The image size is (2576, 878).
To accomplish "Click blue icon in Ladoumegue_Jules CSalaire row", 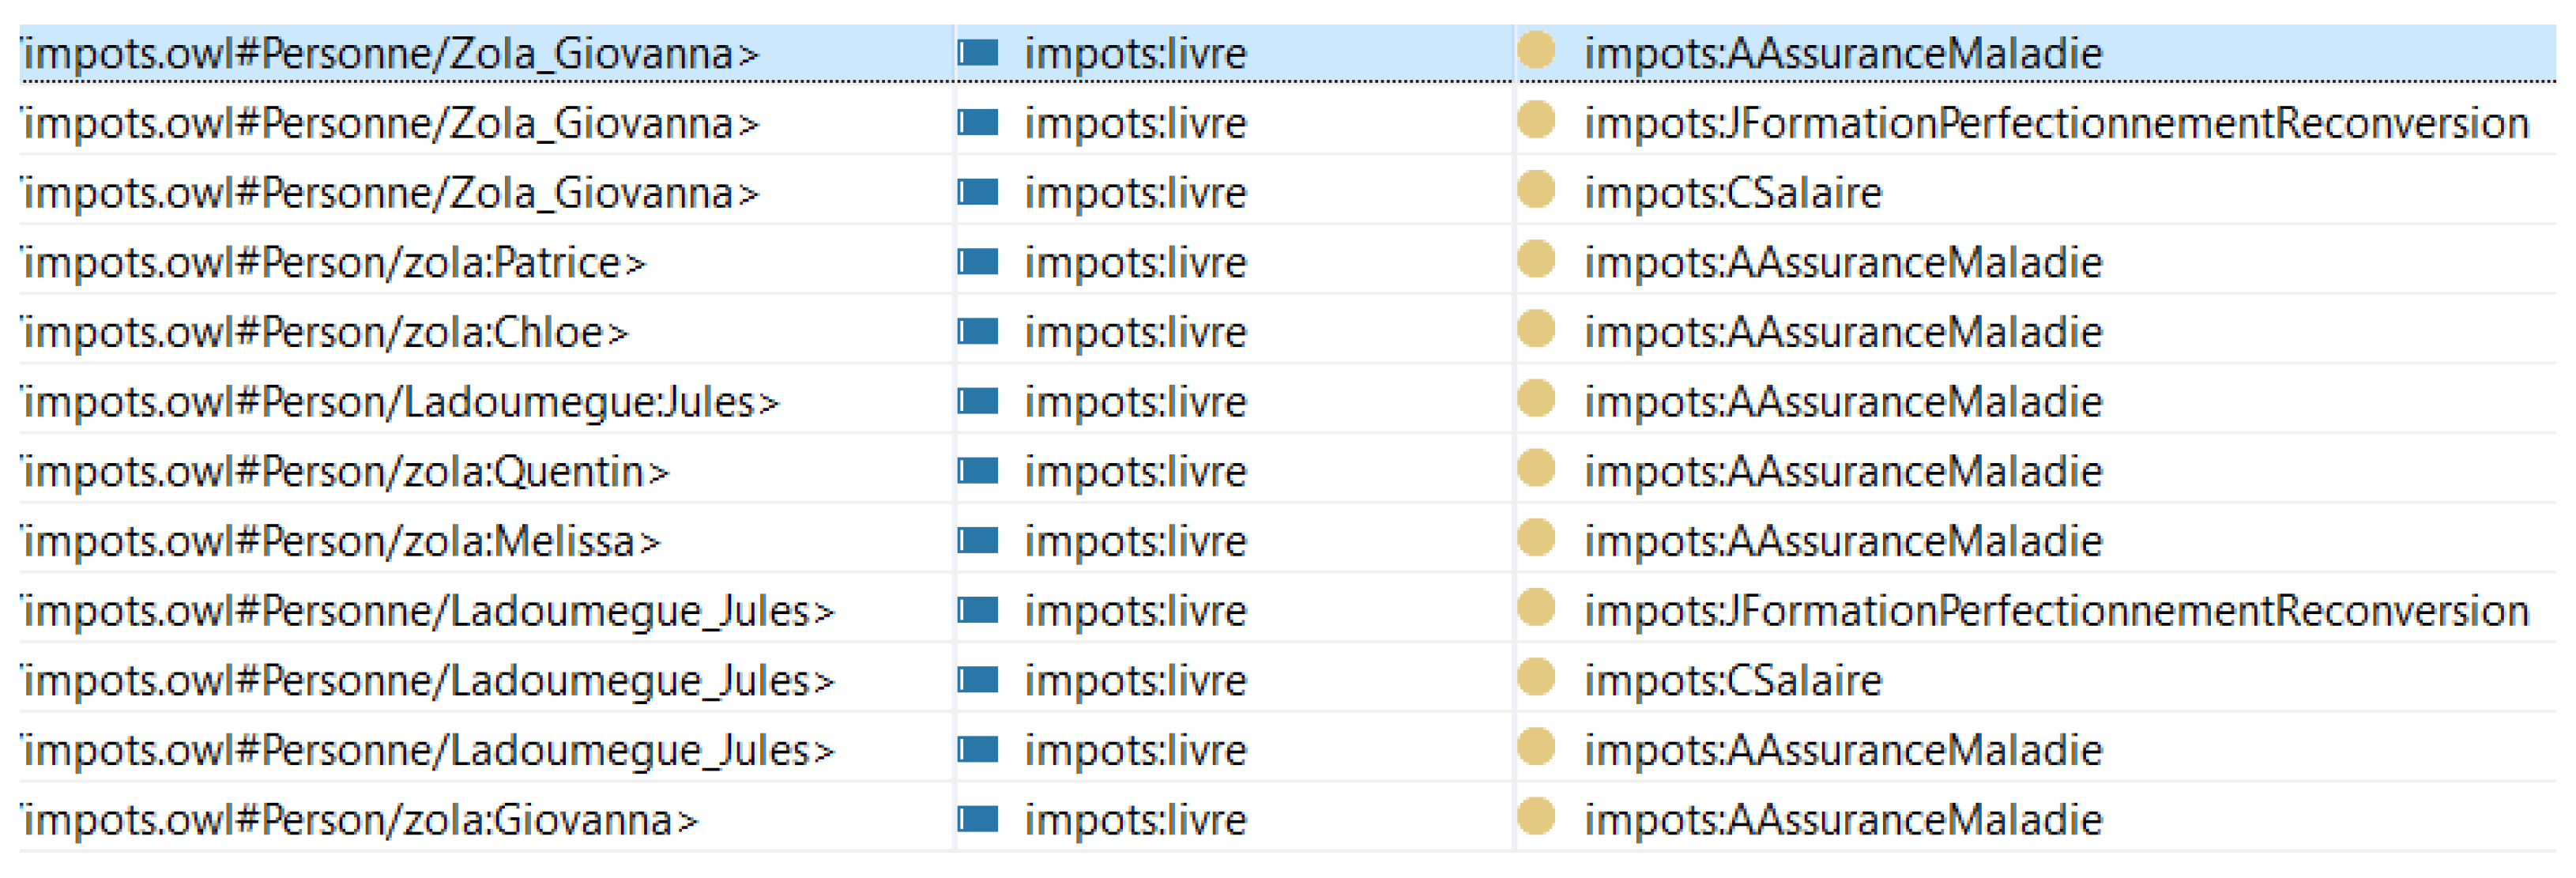I will point(977,680).
